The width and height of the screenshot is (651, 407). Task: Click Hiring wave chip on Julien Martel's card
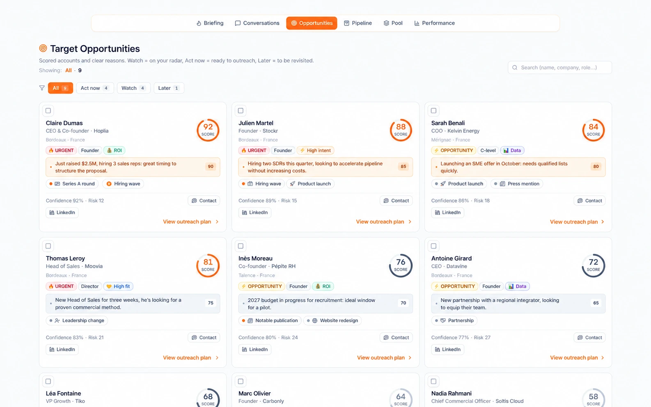click(x=262, y=184)
